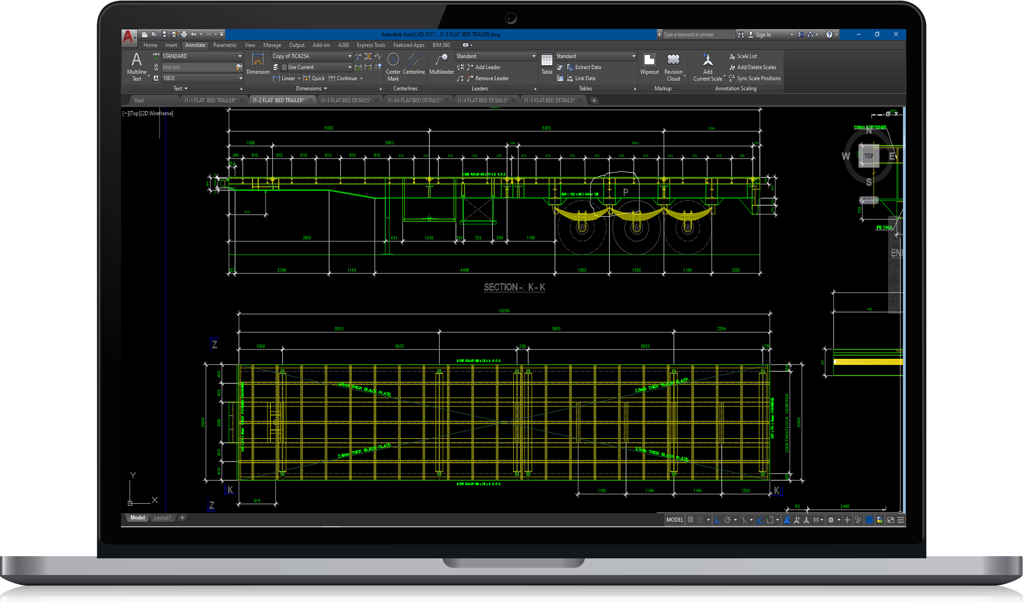Toggle ortho mode in status bar

tap(717, 520)
